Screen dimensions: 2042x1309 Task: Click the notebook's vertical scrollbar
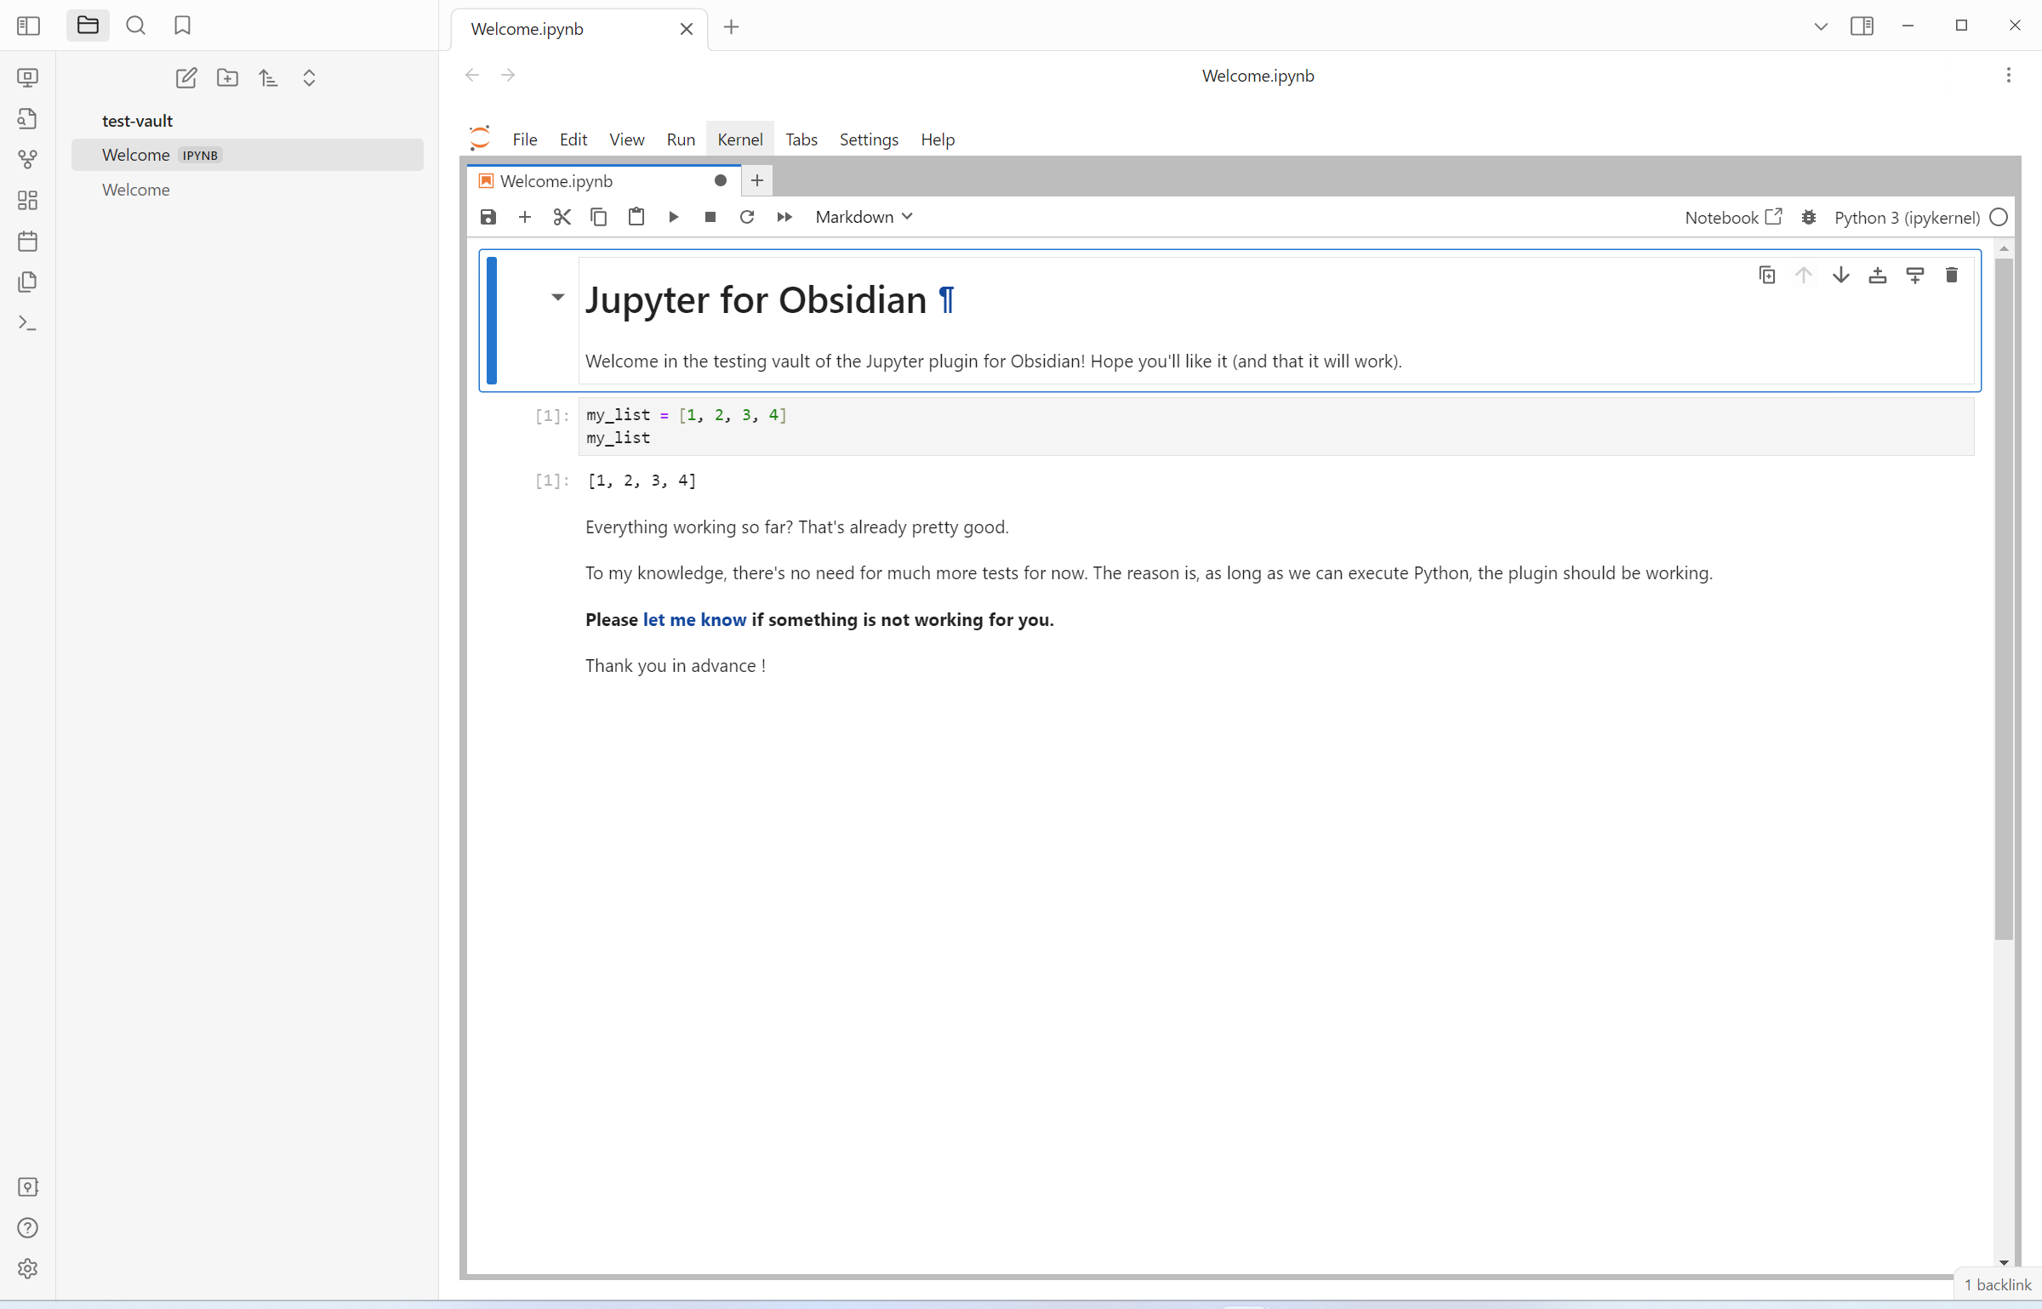pos(2005,595)
